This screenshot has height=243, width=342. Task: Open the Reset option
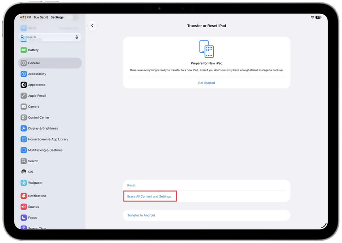coord(207,185)
